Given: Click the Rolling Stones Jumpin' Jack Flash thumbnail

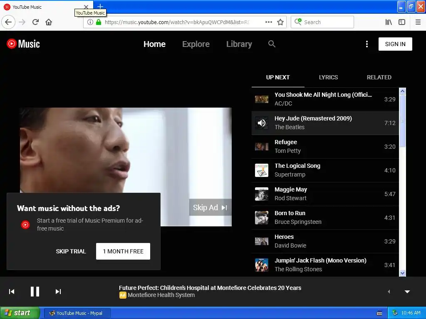Looking at the screenshot, I should click(x=262, y=265).
